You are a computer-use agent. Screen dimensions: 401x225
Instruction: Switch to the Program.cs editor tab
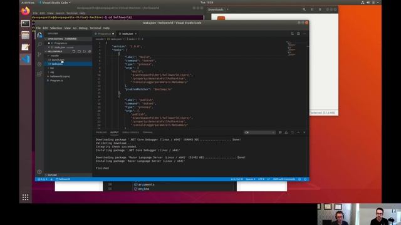coord(105,34)
